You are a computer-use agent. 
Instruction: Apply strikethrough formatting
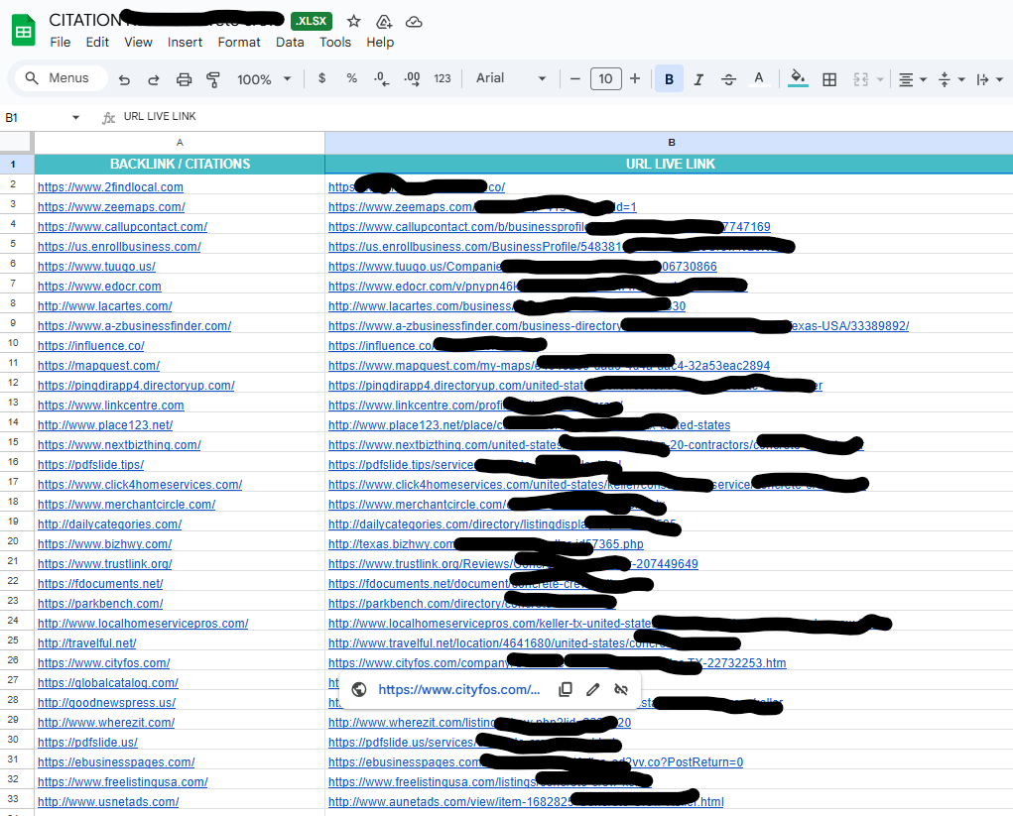728,79
